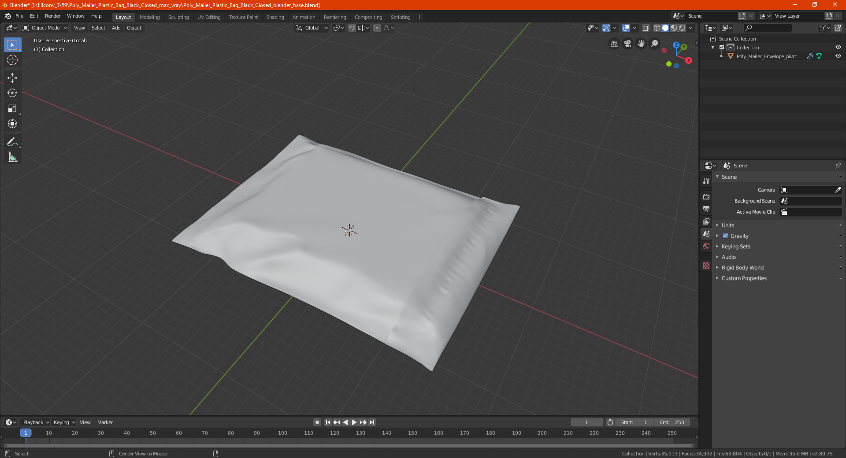Open the Render menu

point(52,16)
